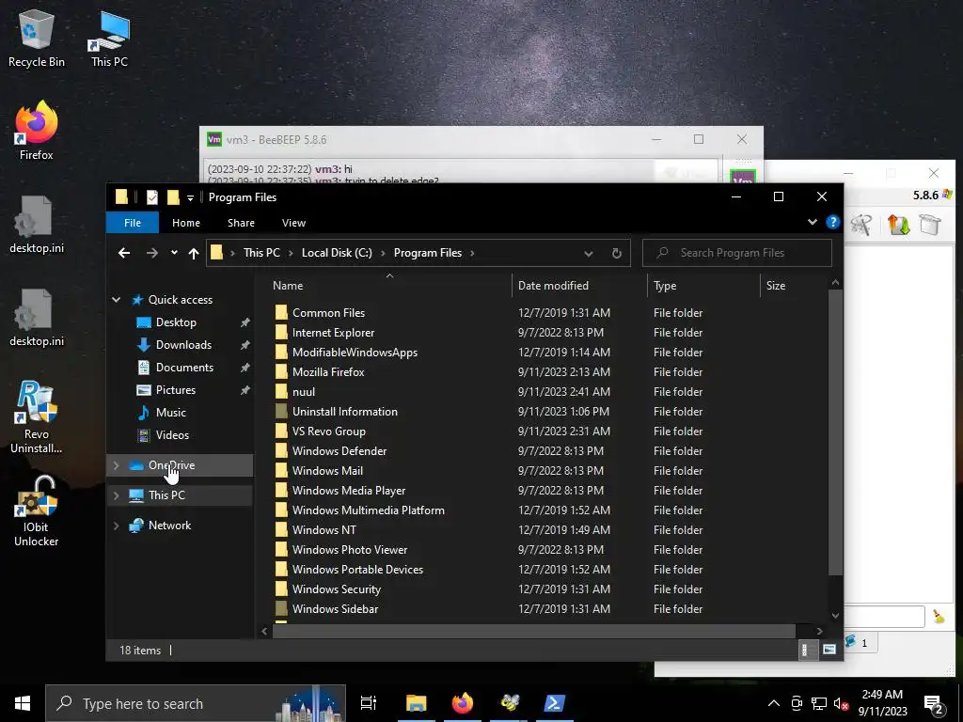Open the address bar history dropdown
This screenshot has height=722, width=963.
click(589, 253)
